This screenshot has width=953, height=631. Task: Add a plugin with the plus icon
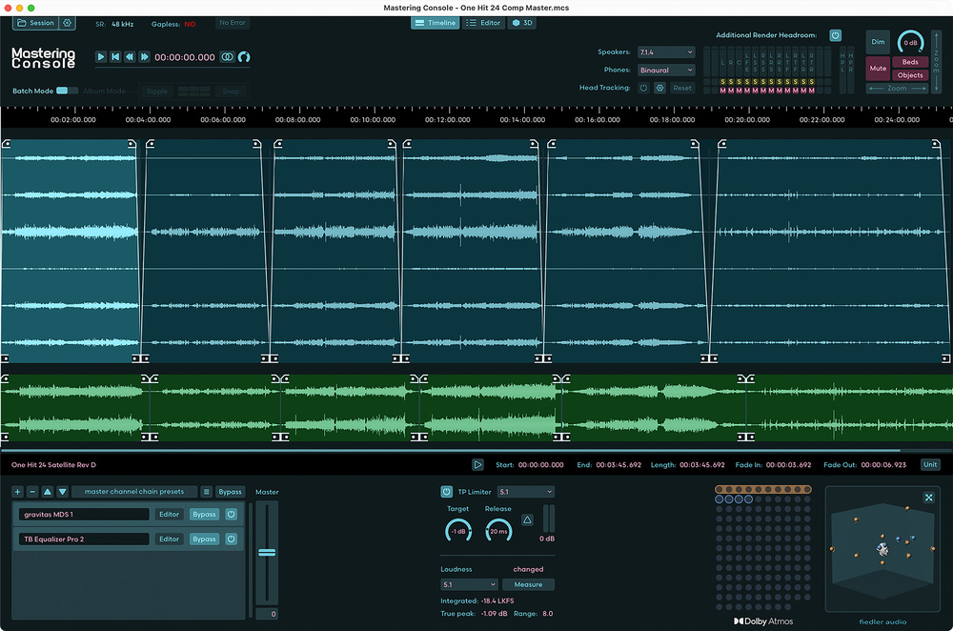pyautogui.click(x=17, y=492)
